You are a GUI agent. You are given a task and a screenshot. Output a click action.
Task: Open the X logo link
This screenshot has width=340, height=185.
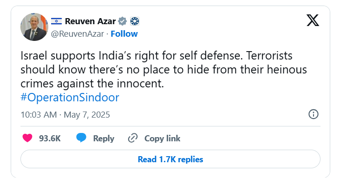click(313, 20)
